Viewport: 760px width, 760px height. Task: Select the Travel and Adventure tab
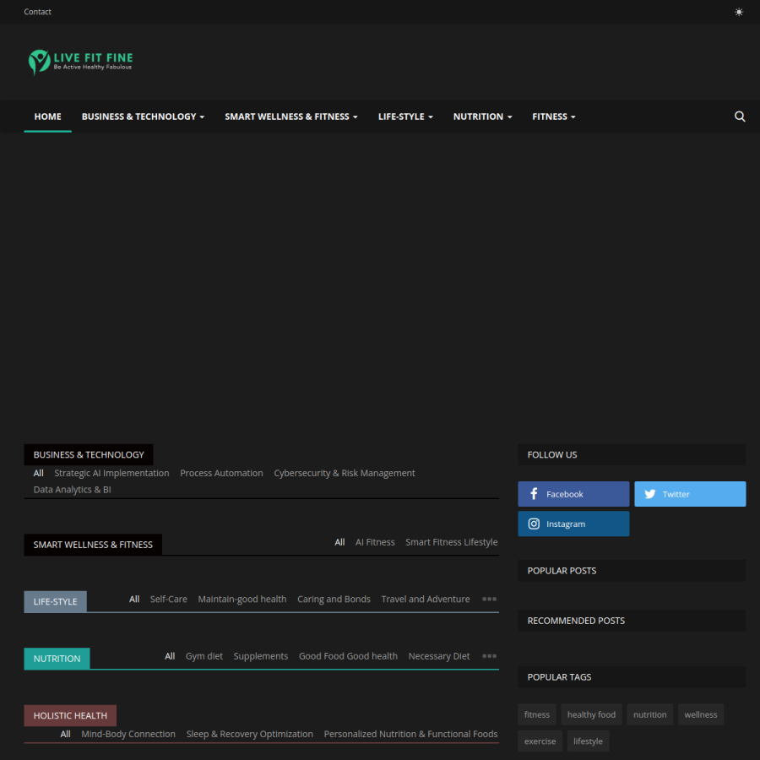point(425,599)
